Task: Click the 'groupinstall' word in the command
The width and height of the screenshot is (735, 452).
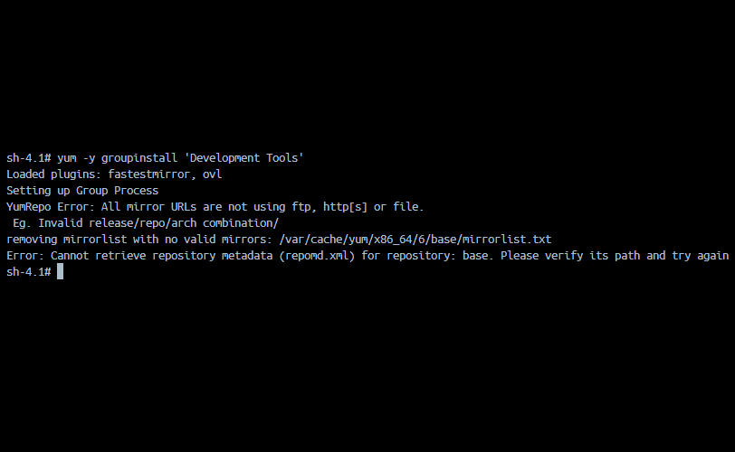Action: [x=139, y=158]
